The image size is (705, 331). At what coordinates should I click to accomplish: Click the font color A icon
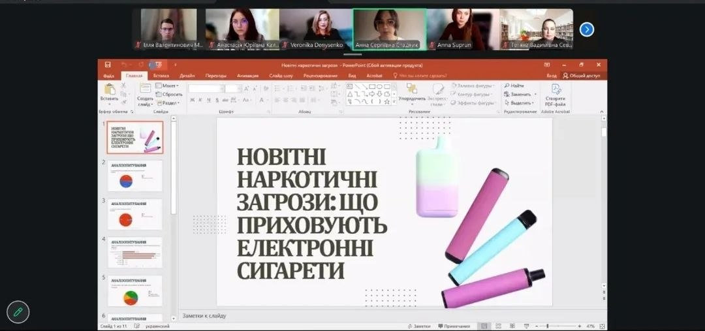261,100
